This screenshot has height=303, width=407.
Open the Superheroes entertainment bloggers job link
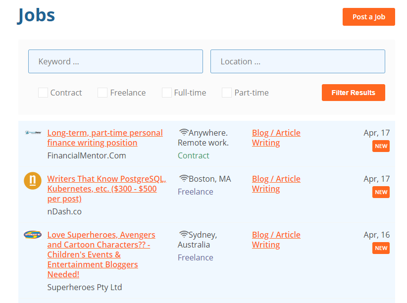(101, 254)
